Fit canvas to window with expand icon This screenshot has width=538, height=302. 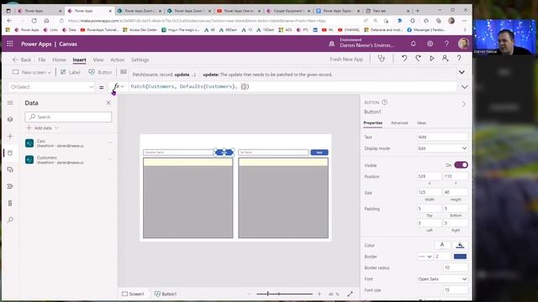[350, 294]
